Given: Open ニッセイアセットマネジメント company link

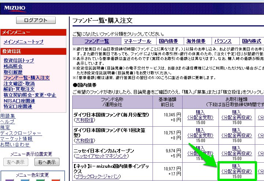Looking at the screenshot, I should pos(101,156).
